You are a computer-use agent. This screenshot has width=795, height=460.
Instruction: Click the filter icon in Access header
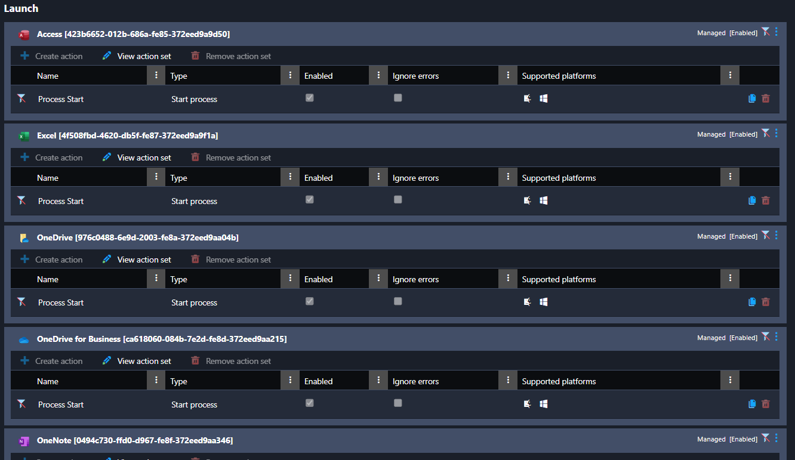[x=766, y=32]
